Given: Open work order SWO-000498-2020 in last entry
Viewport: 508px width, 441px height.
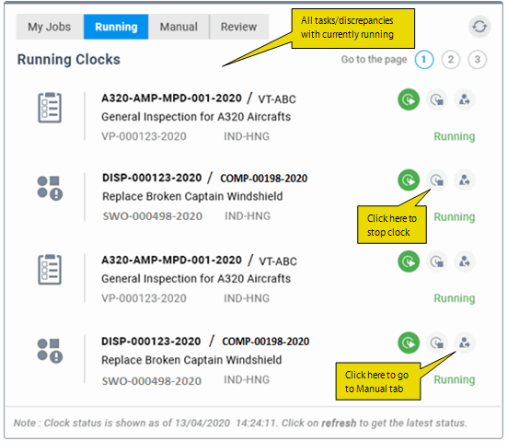Looking at the screenshot, I should coord(152,381).
